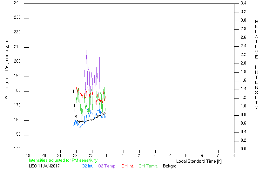Click the 'OH Int.' legend label
The width and height of the screenshot is (263, 170).
(x=127, y=166)
